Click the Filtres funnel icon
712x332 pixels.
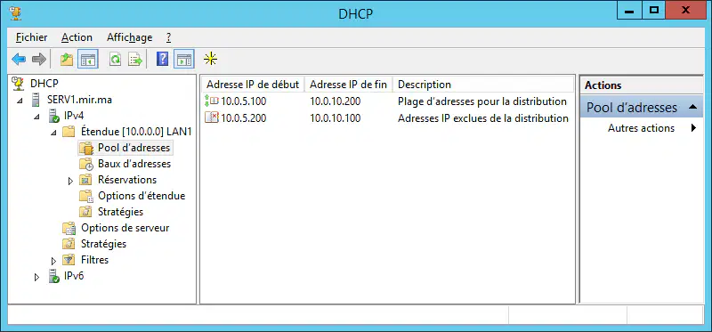(69, 260)
